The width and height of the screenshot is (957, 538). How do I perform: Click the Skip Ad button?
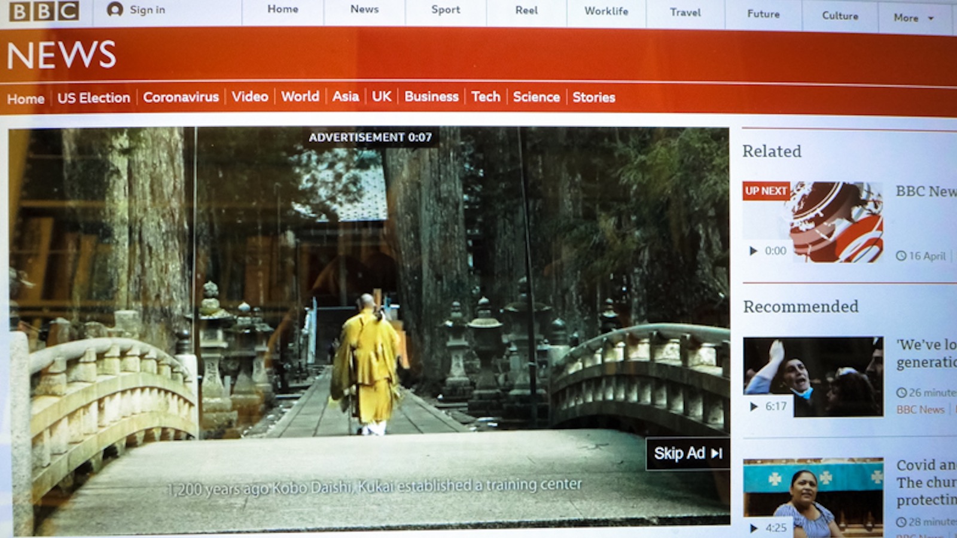[688, 454]
